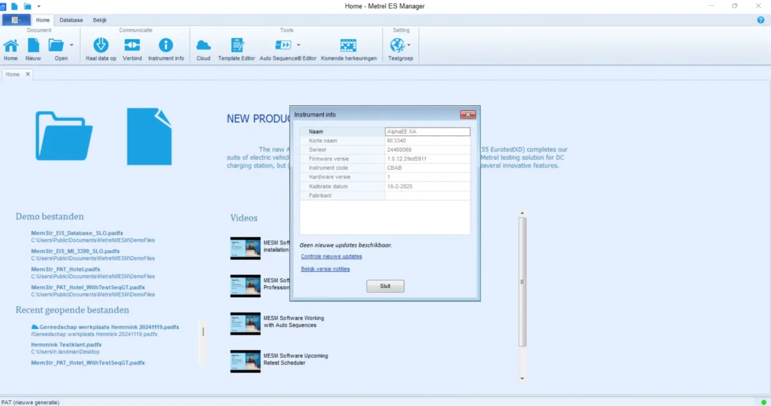Open the Cloud tool
This screenshot has height=406, width=771.
pyautogui.click(x=203, y=46)
